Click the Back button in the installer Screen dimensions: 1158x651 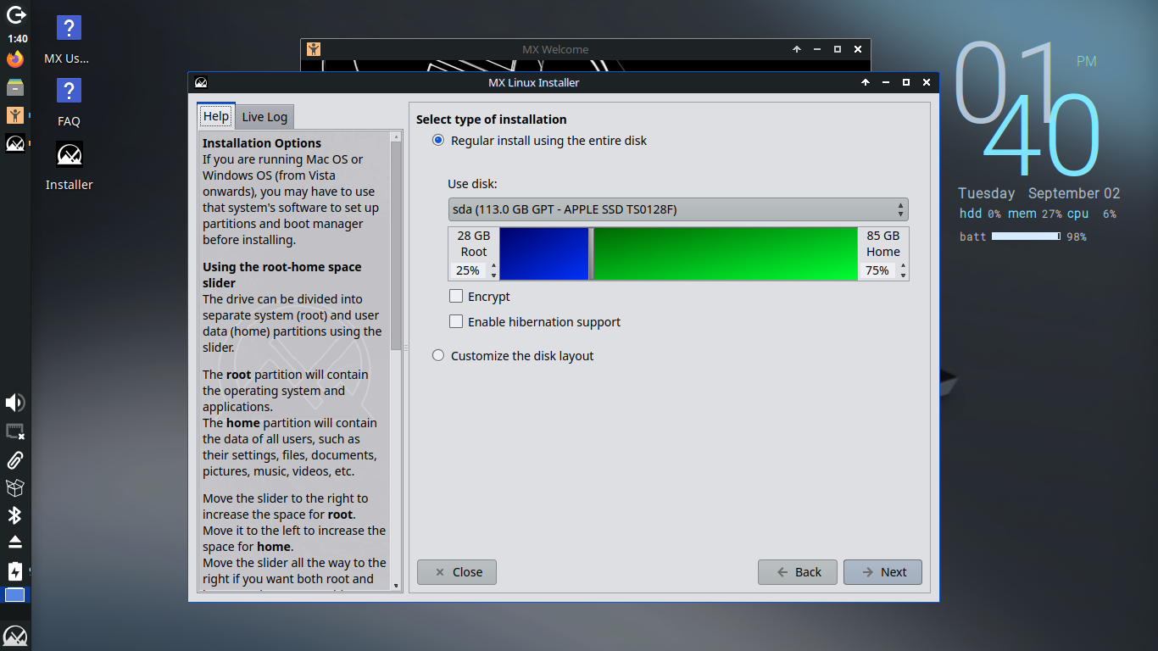coord(797,572)
